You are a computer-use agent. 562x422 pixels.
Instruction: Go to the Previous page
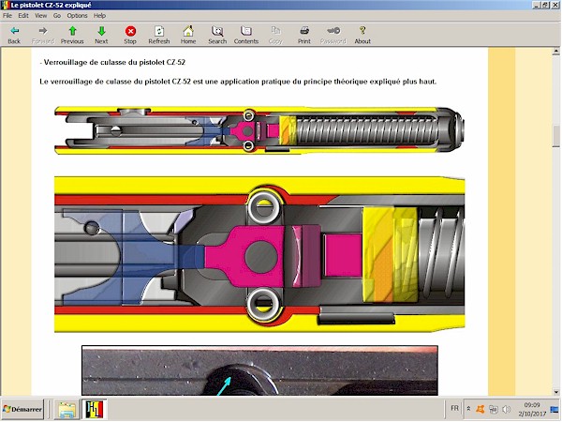tap(72, 36)
